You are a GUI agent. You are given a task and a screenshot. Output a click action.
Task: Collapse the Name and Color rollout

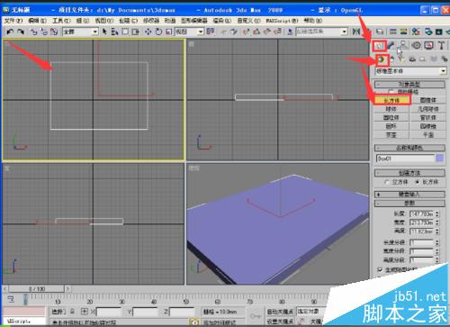pyautogui.click(x=409, y=148)
